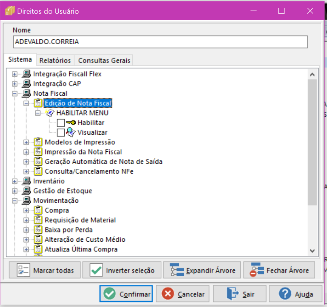Check the Visualizar permission box

click(61, 133)
